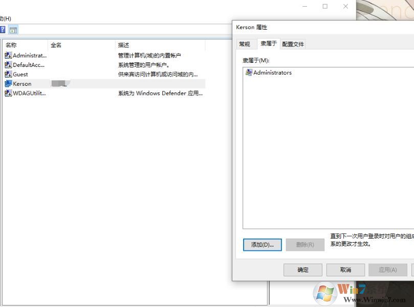Select the Guest name text
Image resolution: width=414 pixels, height=307 pixels.
click(x=20, y=75)
